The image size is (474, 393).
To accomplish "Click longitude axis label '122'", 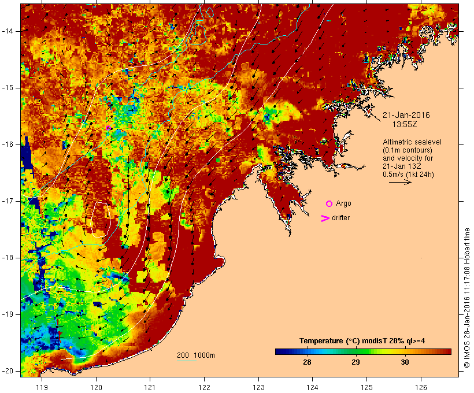I will click(x=205, y=387).
